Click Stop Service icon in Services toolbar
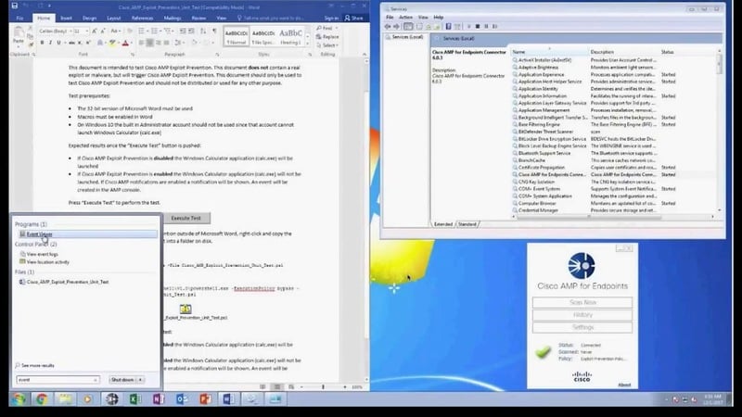 pos(478,27)
